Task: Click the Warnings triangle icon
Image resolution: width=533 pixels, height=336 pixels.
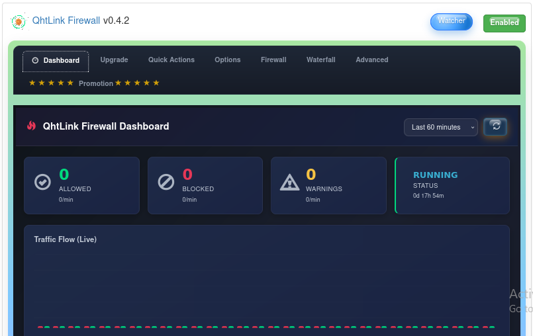Action: (x=289, y=183)
